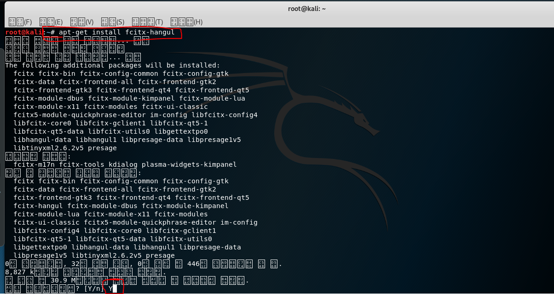Open the (F) File menu
The height and width of the screenshot is (294, 554).
pyautogui.click(x=20, y=22)
